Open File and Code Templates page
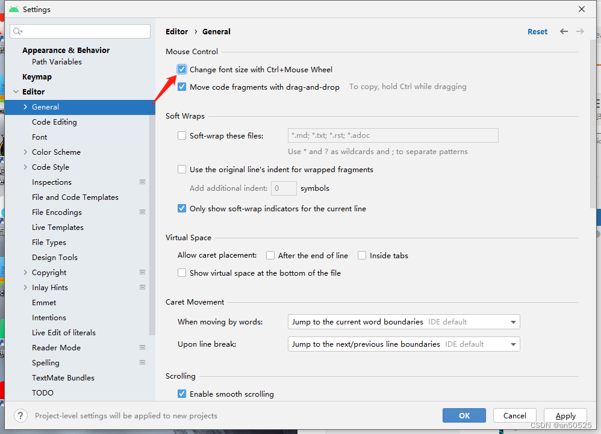 pyautogui.click(x=75, y=197)
